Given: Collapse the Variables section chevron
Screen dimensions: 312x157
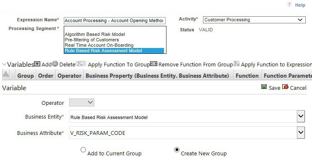Looking at the screenshot, I should tap(4, 64).
